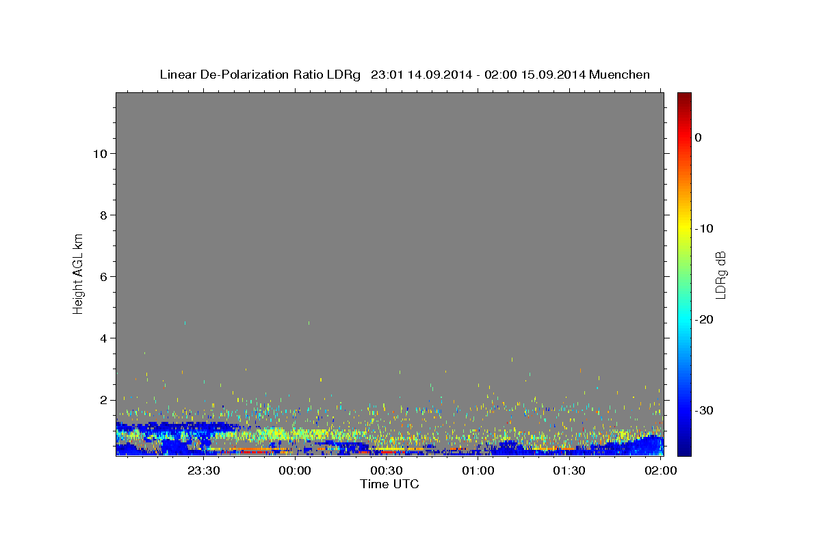Click the '00:00' time tick label
This screenshot has width=821, height=547.
296,470
